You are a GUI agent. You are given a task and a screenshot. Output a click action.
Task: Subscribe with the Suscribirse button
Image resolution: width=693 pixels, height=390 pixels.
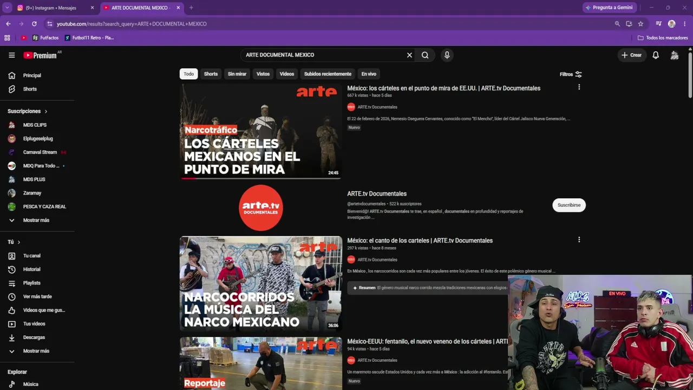click(569, 205)
